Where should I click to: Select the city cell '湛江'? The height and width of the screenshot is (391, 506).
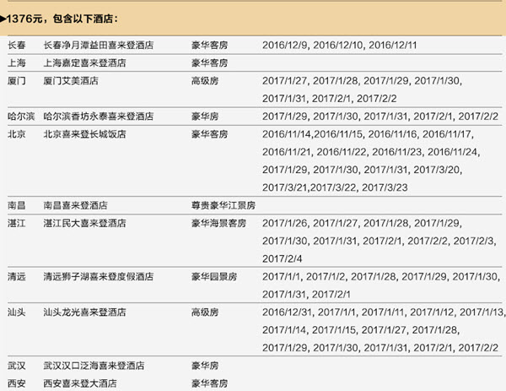pos(17,223)
